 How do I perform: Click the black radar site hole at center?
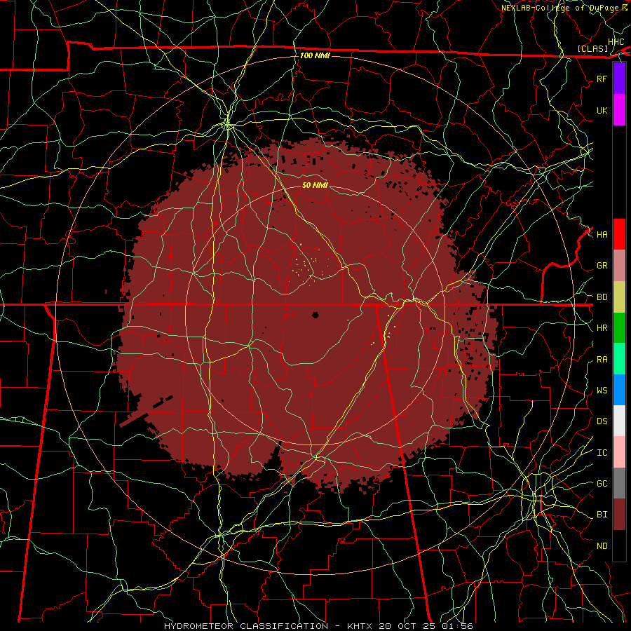pyautogui.click(x=315, y=315)
